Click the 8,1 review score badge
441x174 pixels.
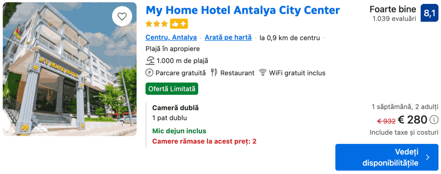(430, 13)
